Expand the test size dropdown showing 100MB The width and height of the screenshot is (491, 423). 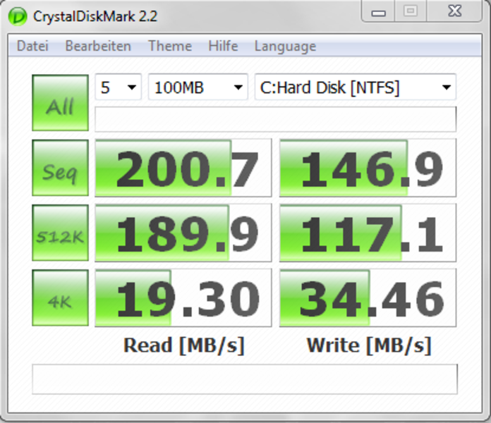click(198, 87)
